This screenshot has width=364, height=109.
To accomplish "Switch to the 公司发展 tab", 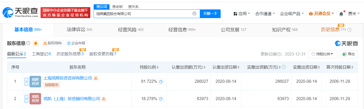I will pos(233,30).
